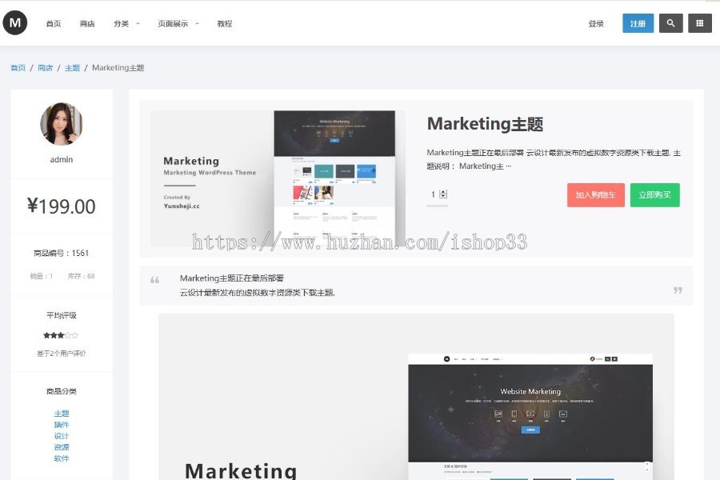Click the admin username text
This screenshot has height=480, width=720.
tap(62, 159)
